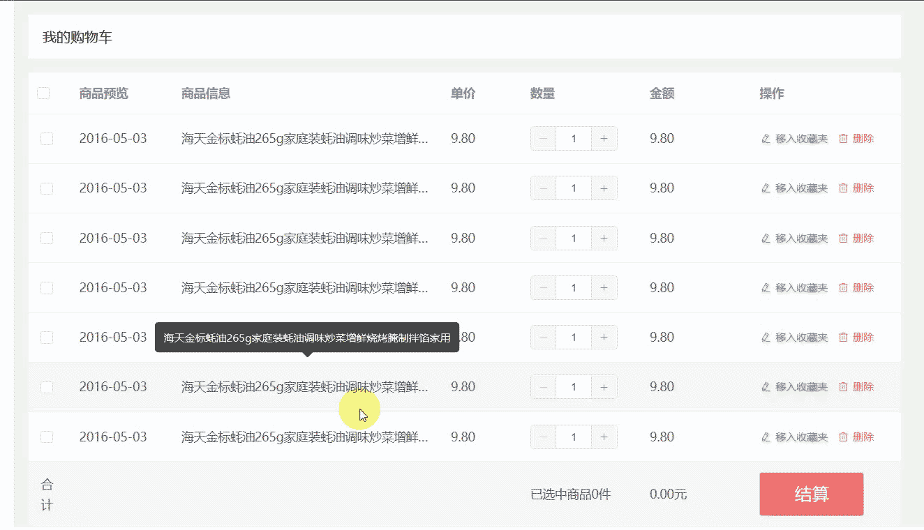
Task: Increase quantity with plus in third row
Action: coord(604,238)
